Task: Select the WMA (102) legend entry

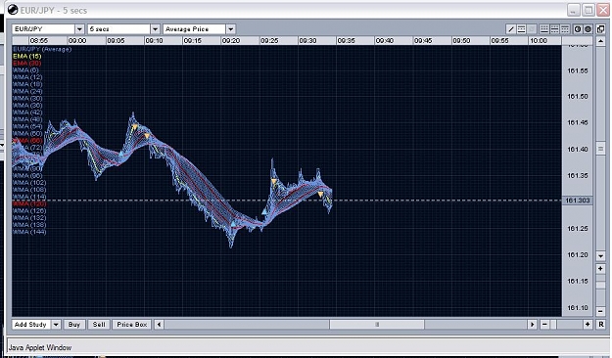Action: (29, 183)
